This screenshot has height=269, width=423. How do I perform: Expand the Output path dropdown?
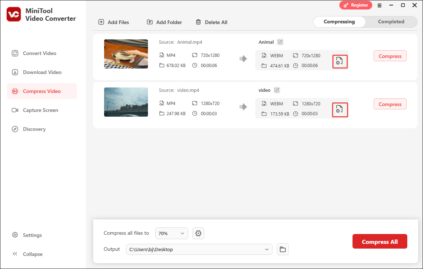click(x=266, y=249)
